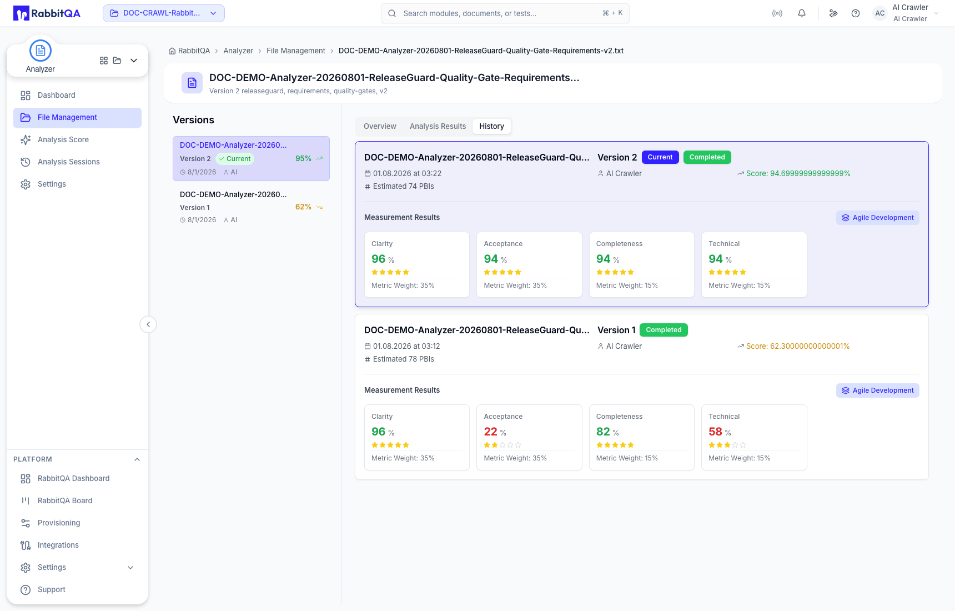Click the Version 1 Completeness 82% card
This screenshot has width=955, height=611.
coord(642,437)
